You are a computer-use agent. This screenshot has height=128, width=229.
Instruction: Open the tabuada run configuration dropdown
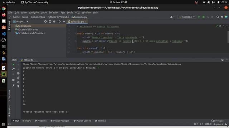[x=187, y=17]
